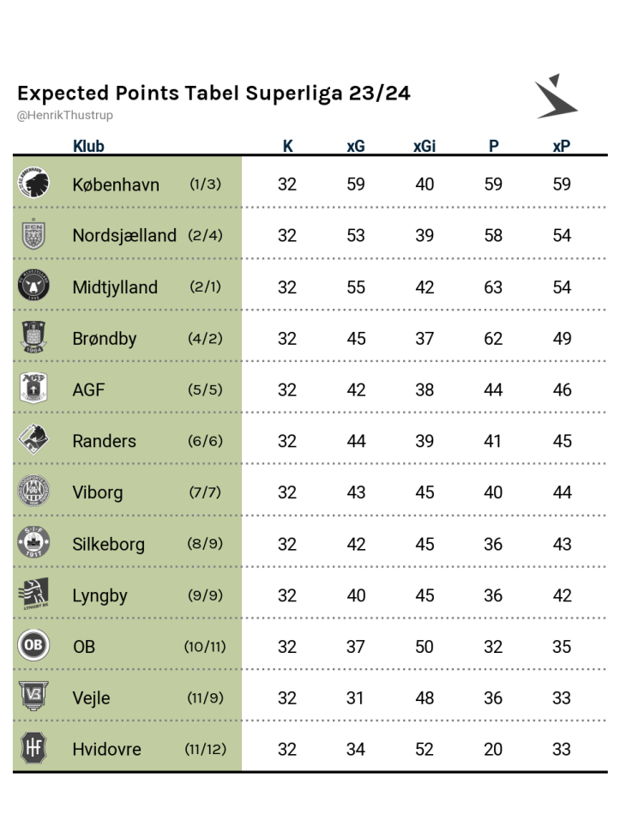Select the Lyngby BK logo
The width and height of the screenshot is (620, 815).
pos(33,594)
